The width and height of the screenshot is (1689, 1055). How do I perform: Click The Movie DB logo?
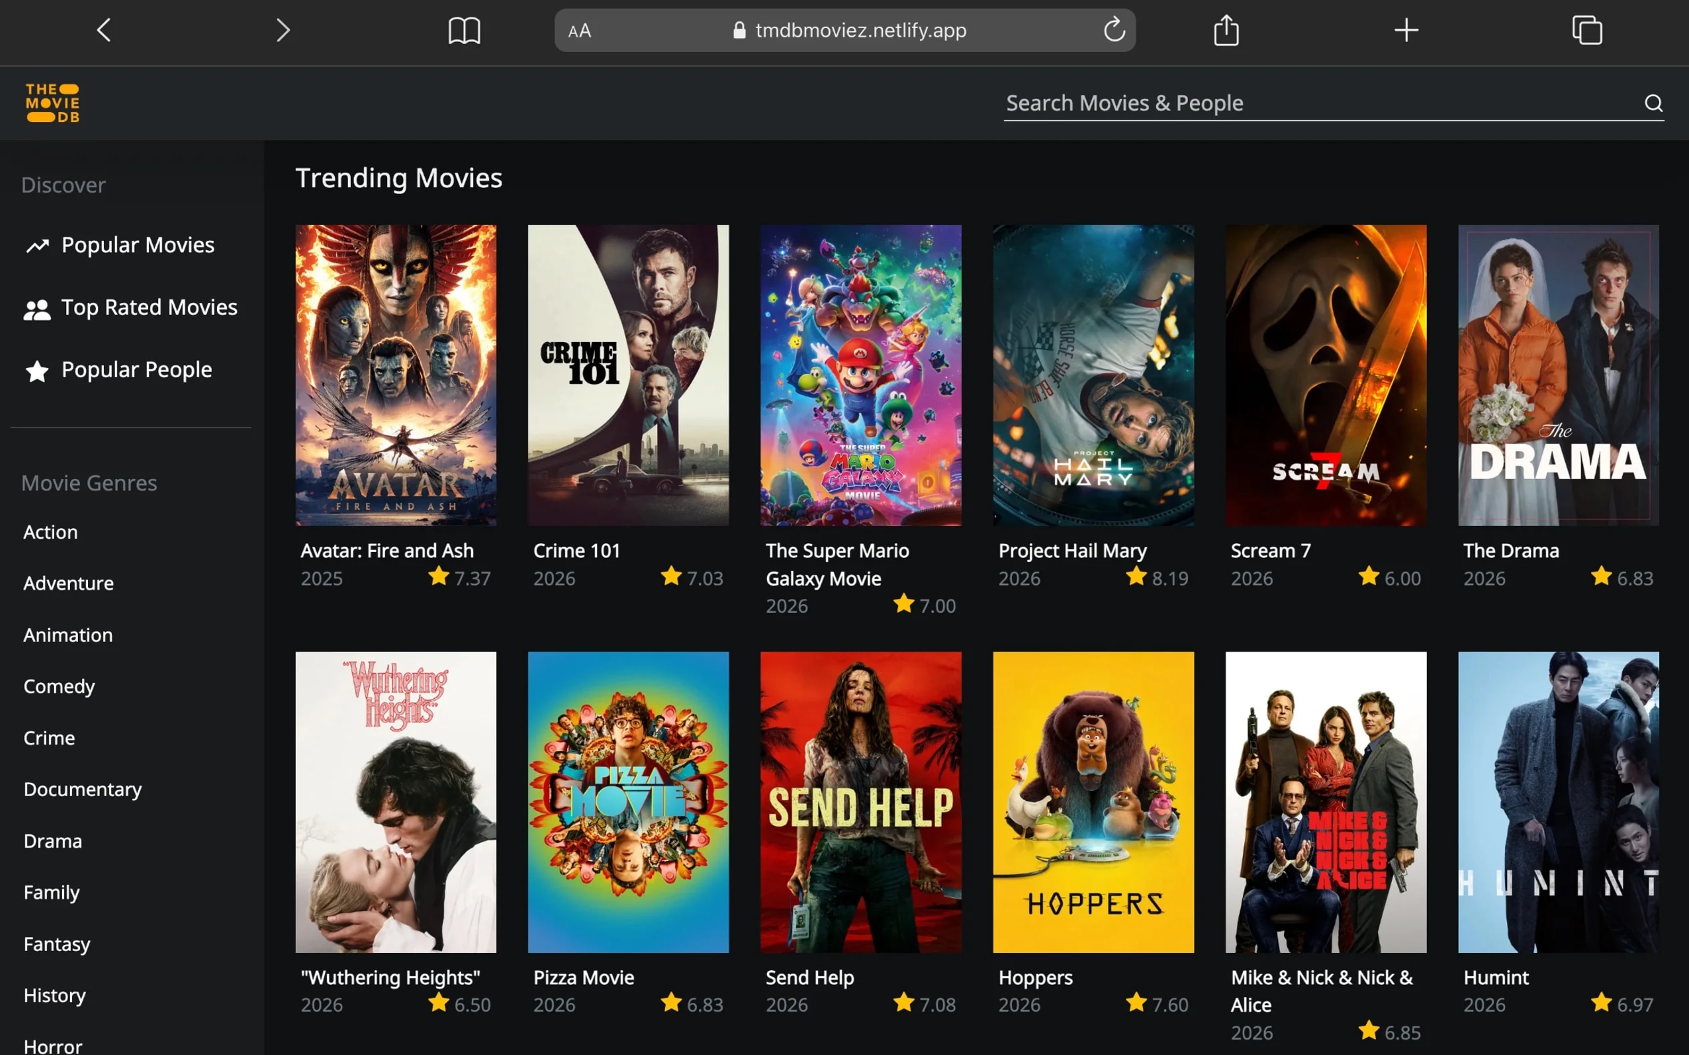pos(51,102)
